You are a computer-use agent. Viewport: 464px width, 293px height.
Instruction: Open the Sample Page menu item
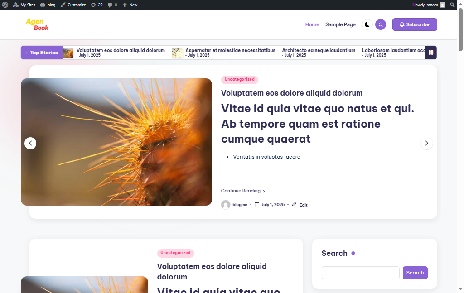tap(340, 24)
